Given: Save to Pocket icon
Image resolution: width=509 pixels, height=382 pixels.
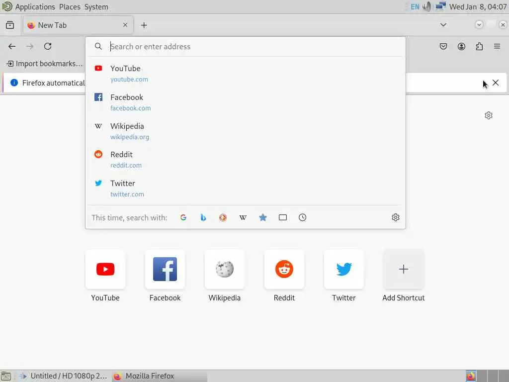Looking at the screenshot, I should 443,46.
